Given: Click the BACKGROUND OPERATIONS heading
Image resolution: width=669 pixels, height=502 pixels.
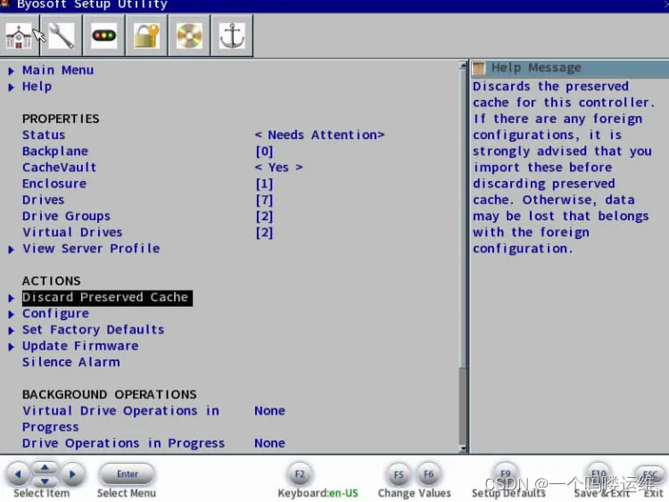Looking at the screenshot, I should point(109,394).
